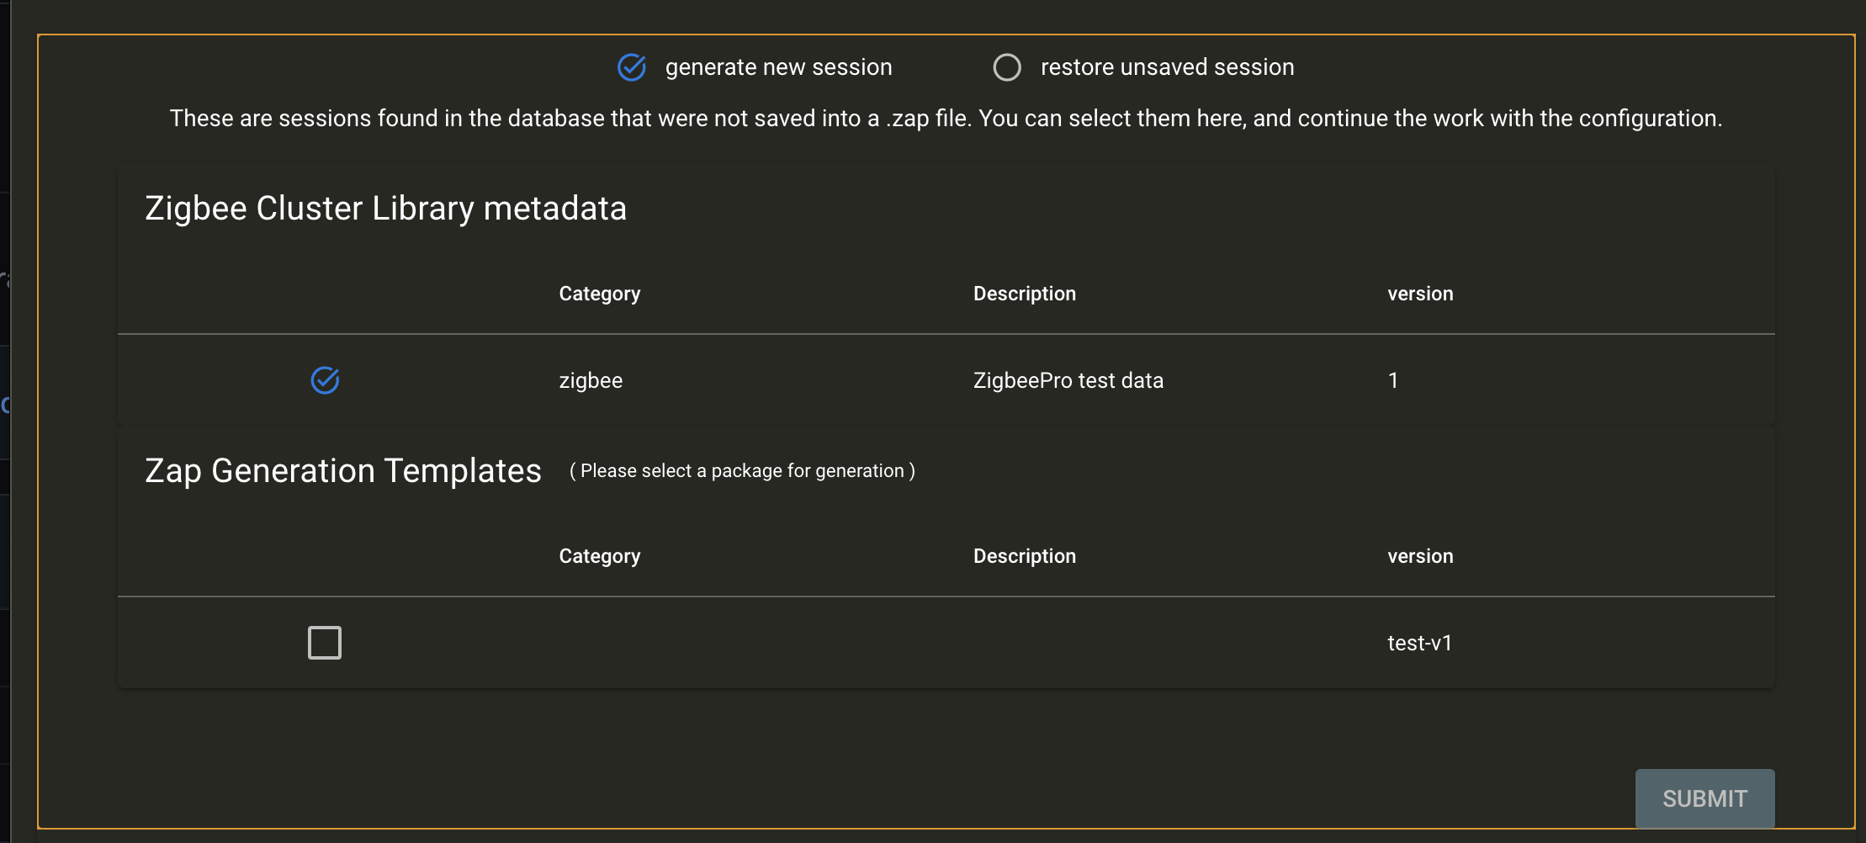Click the Category header in templates table
Screen dimensions: 1866x843
(599, 555)
